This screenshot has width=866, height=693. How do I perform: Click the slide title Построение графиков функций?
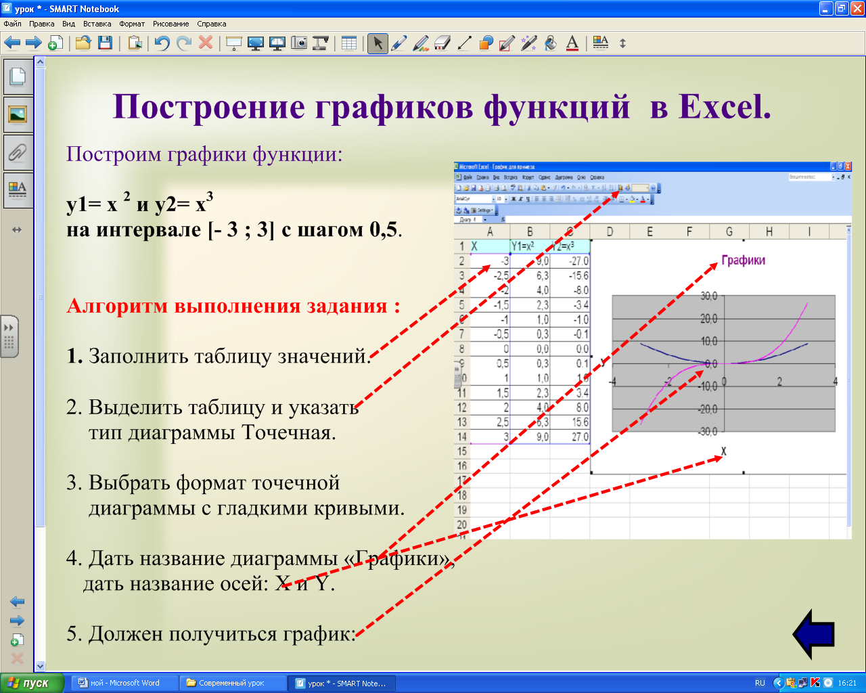(442, 107)
